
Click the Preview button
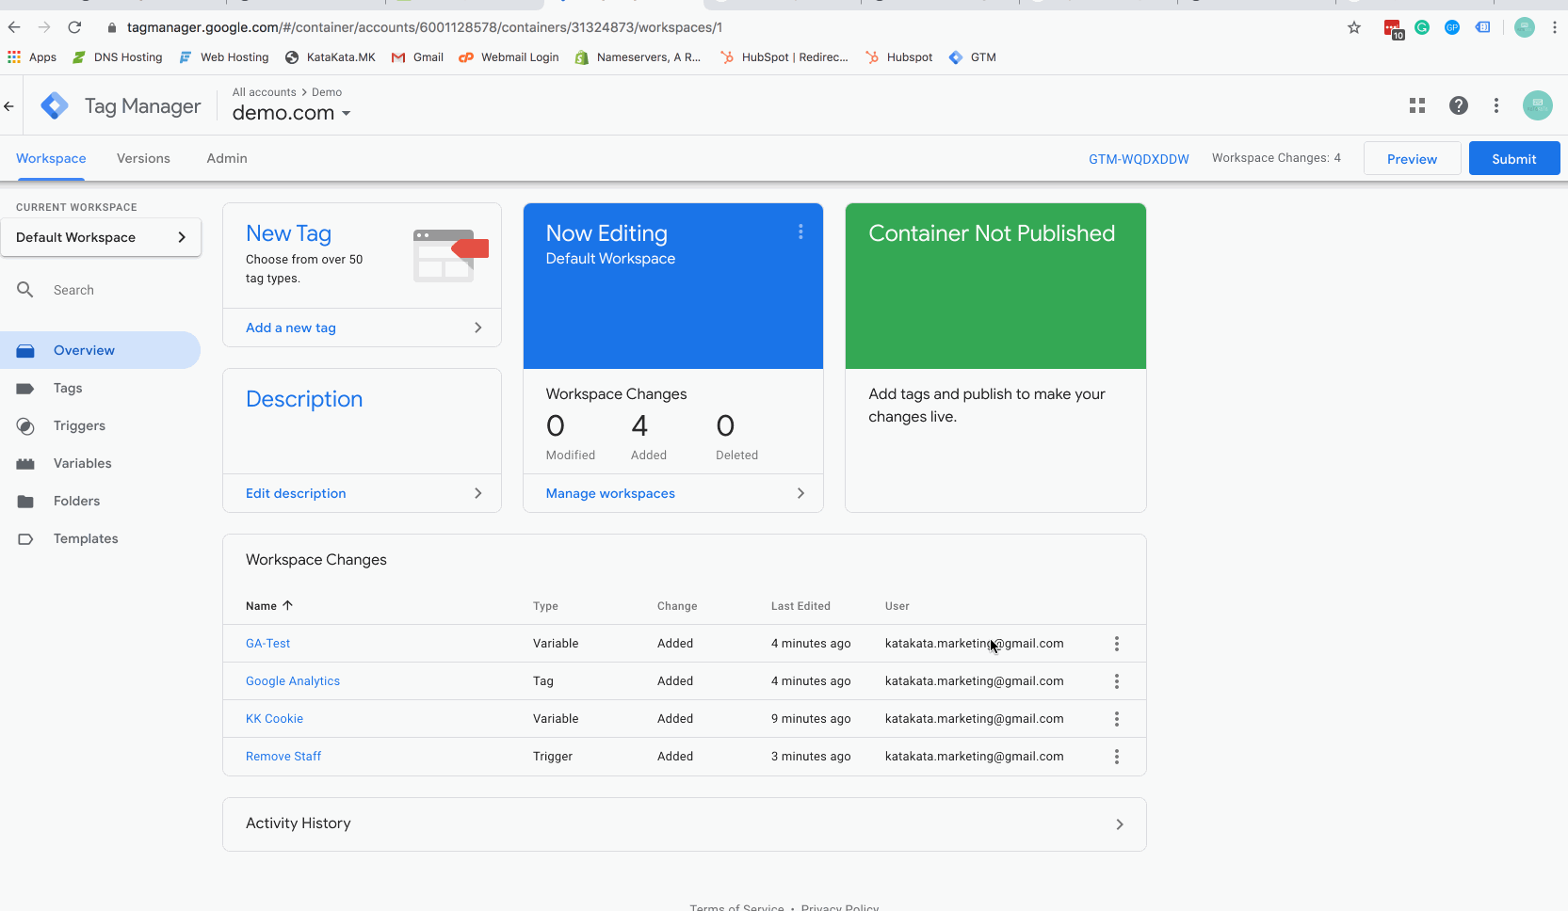tap(1411, 159)
